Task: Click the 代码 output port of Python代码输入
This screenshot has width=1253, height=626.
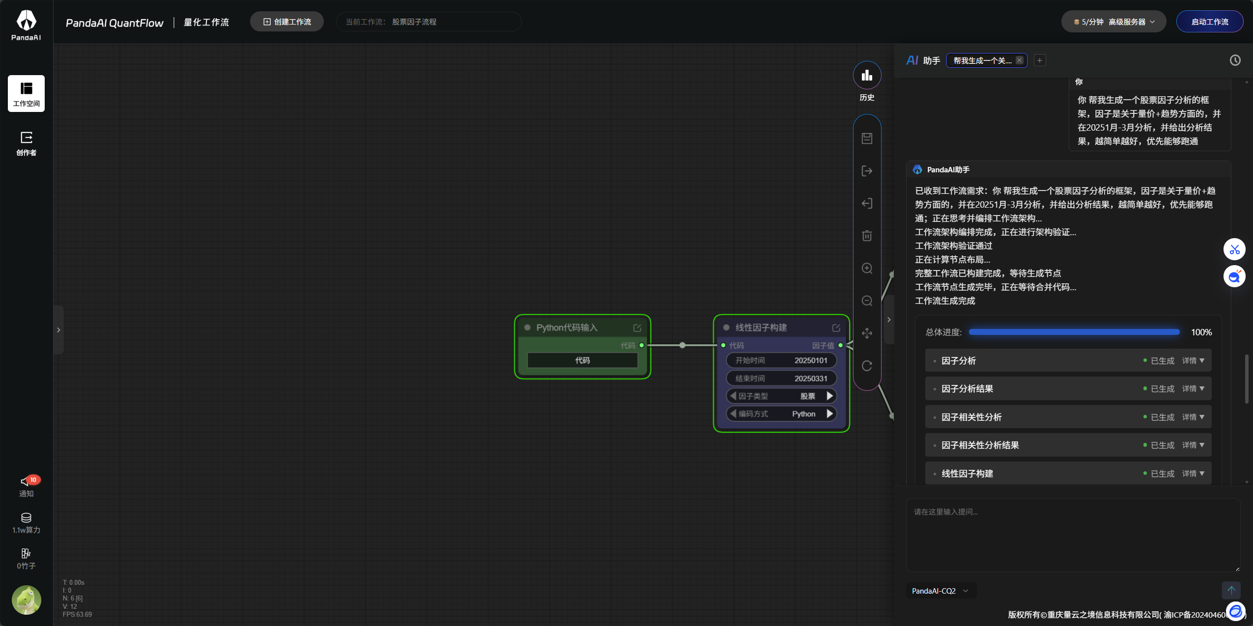Action: pyautogui.click(x=641, y=345)
